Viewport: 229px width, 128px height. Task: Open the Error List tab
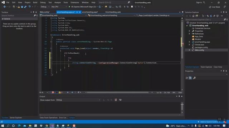[x=63, y=118]
